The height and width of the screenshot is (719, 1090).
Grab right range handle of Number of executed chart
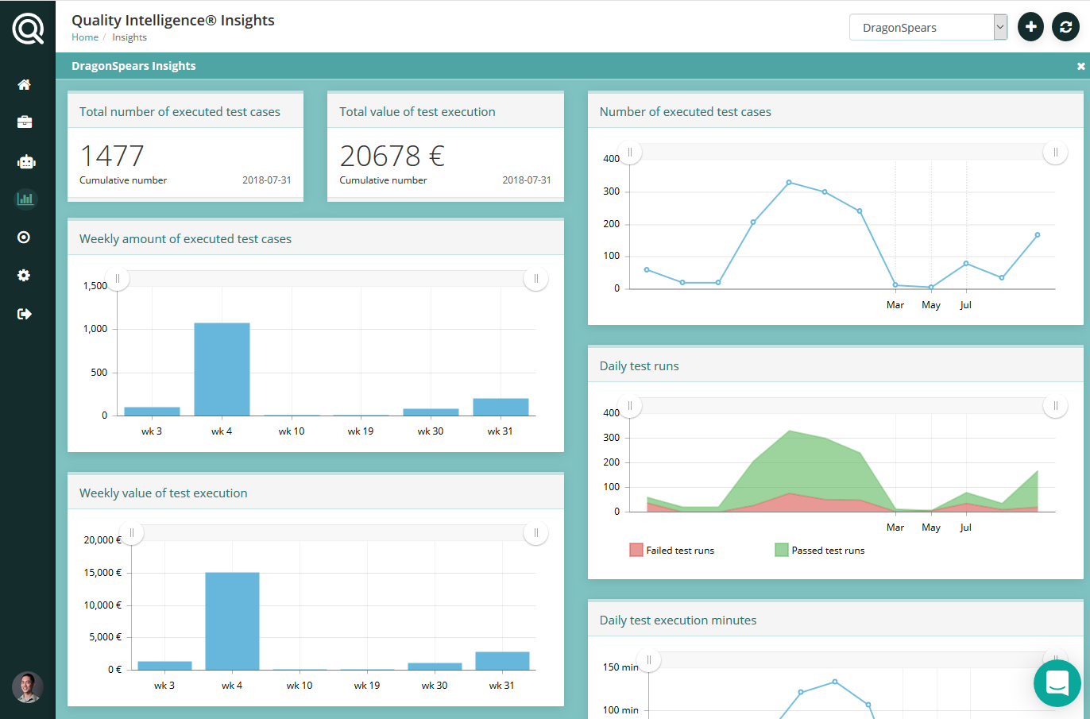point(1055,152)
